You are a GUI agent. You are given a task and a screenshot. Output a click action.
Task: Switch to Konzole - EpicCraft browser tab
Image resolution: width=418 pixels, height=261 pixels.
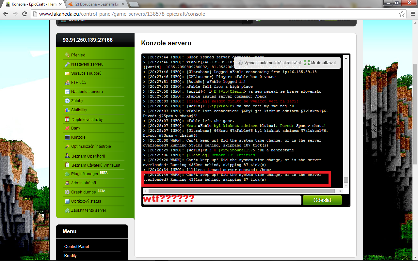click(x=33, y=5)
